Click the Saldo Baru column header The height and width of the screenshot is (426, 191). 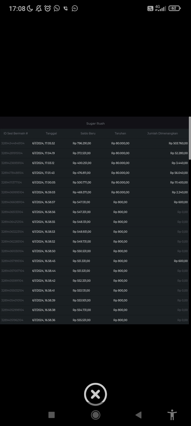(88, 133)
